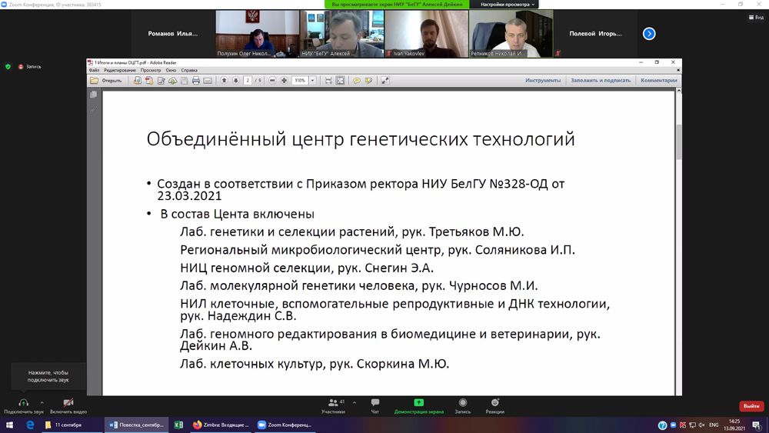
Task: Open the Комментарии panel
Action: coord(659,81)
